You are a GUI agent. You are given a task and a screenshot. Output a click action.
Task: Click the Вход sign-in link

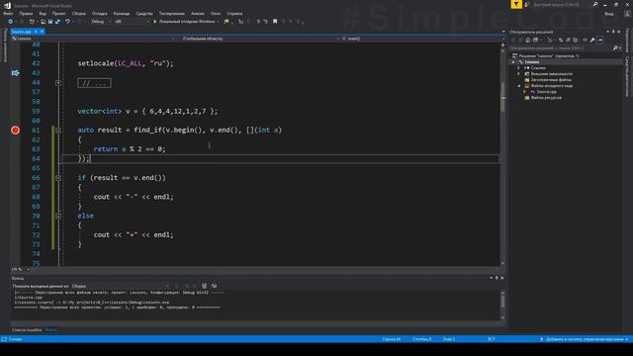pos(609,14)
